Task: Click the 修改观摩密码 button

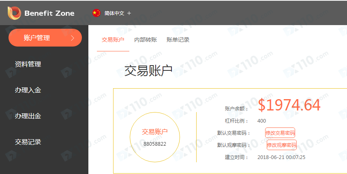Action: point(281,145)
